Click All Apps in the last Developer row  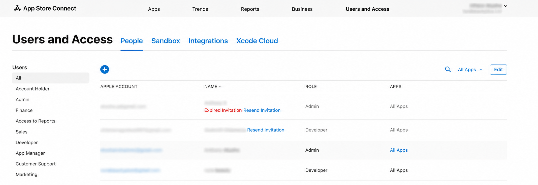click(x=399, y=170)
